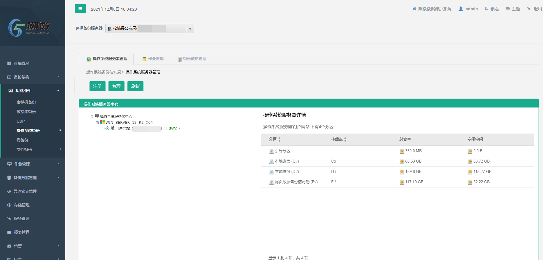Open the backup server selection dropdown
The image size is (543, 260).
(x=190, y=28)
